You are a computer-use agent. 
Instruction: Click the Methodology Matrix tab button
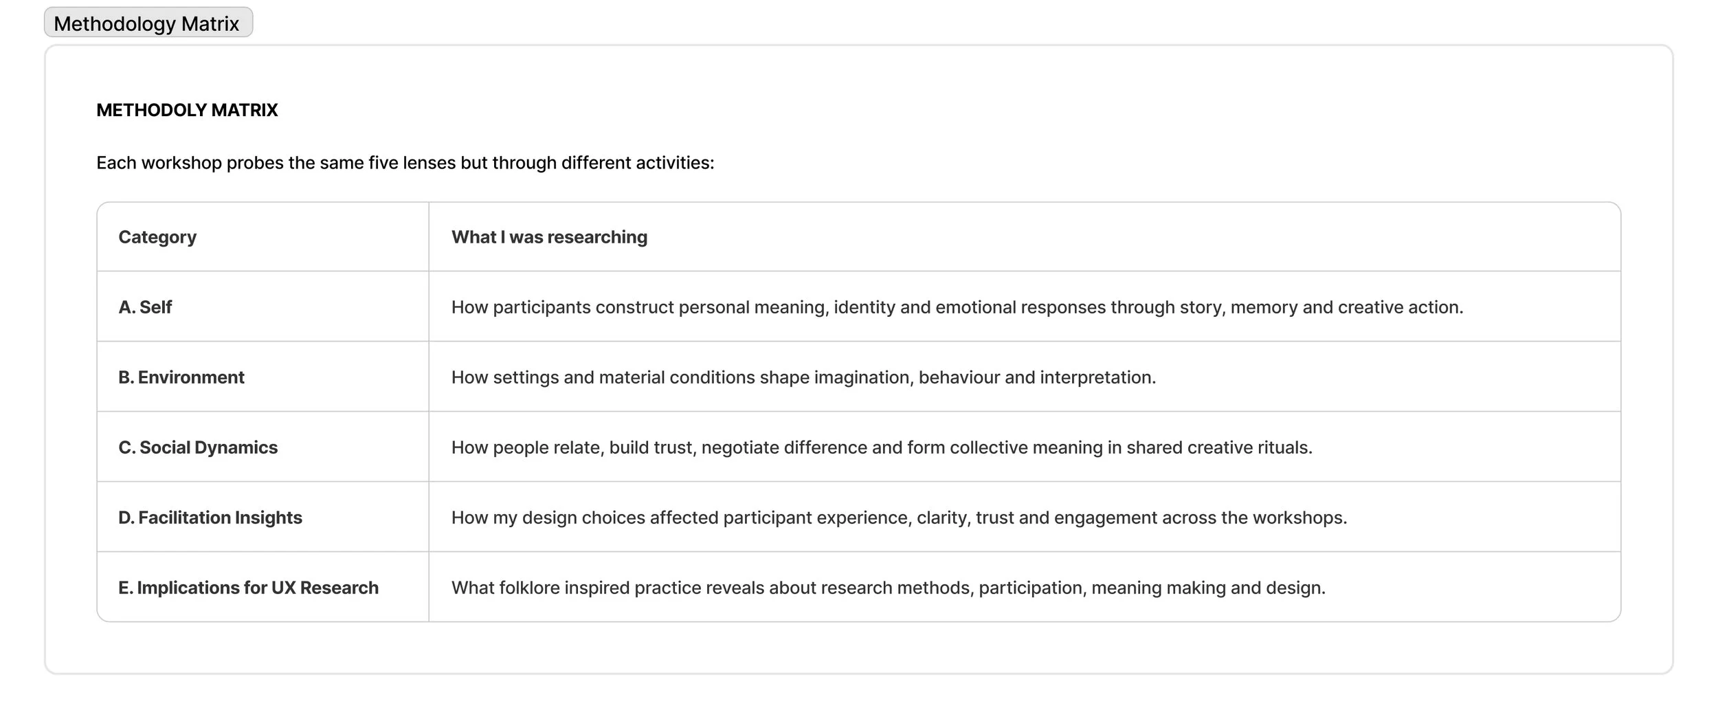(148, 23)
